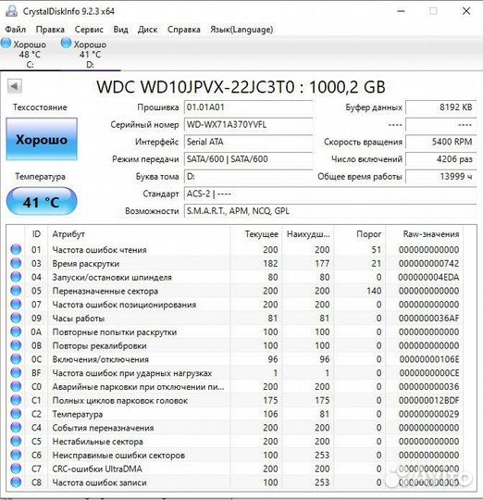The height and width of the screenshot is (500, 483).
Task: Open the Справка menu
Action: coord(184,30)
